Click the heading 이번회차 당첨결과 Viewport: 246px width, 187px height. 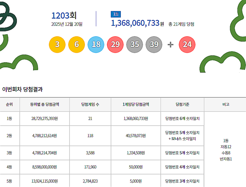[23, 89]
